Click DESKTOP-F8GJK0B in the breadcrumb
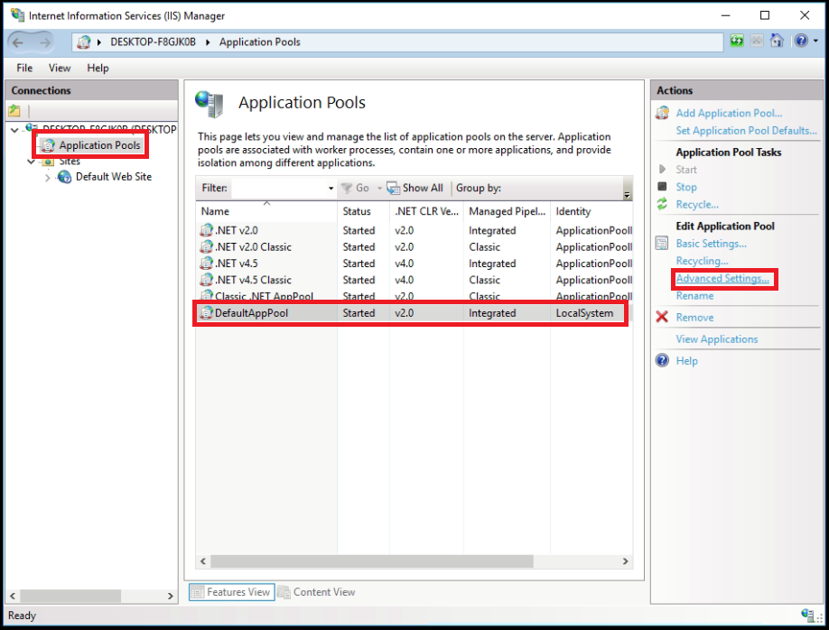 pos(153,42)
